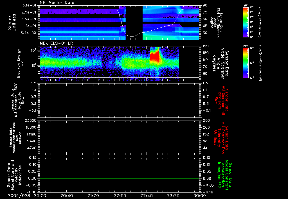288x199 pixels.
Task: Select the 1.2e+01 sector tick label
Action: coord(29,26)
